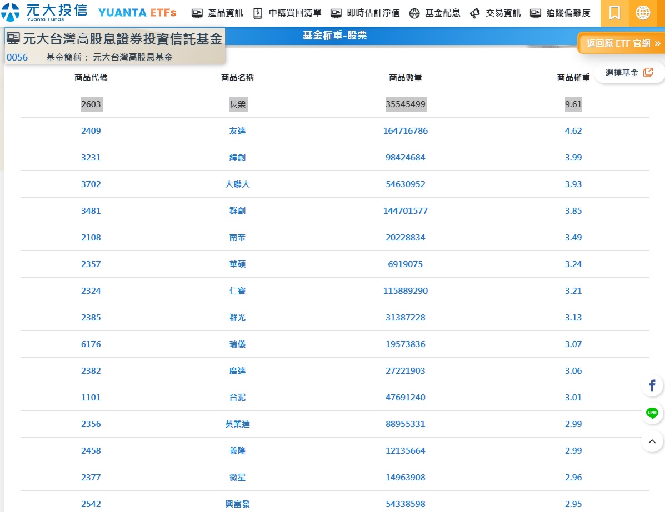Click the 緯創 stock name link
The height and width of the screenshot is (512, 665).
238,158
